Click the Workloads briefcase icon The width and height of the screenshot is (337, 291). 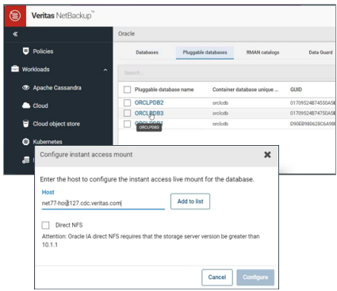click(x=15, y=69)
